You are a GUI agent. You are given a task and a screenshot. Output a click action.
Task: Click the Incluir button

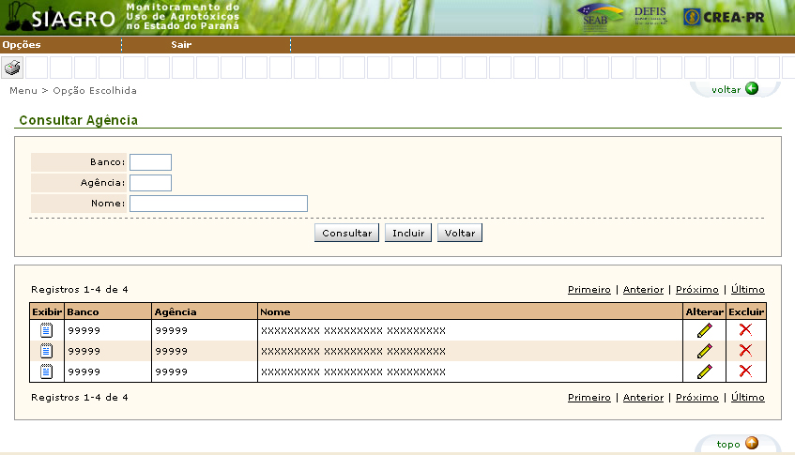tap(408, 234)
